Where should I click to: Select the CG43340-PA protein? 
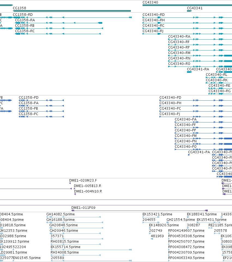(186, 119)
